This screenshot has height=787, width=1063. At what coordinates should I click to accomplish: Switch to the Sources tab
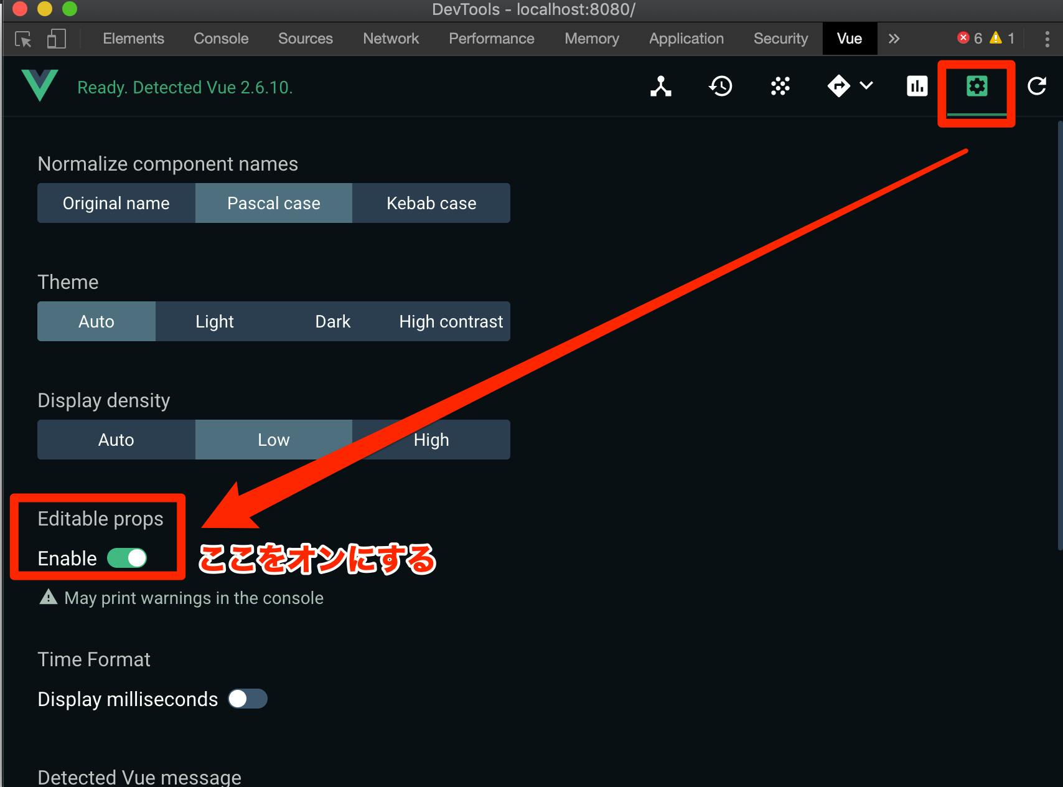click(306, 39)
